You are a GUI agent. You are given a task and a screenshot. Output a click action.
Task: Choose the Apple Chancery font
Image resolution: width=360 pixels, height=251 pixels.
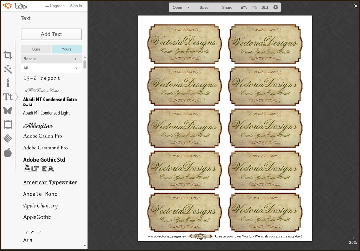point(40,206)
